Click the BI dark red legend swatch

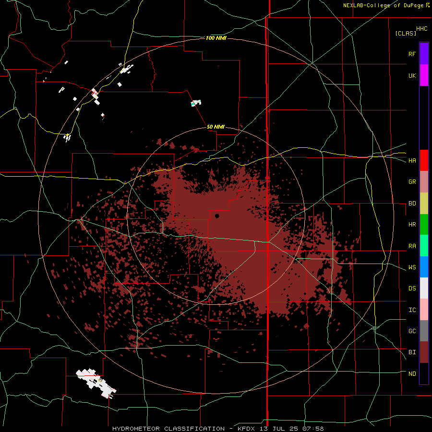click(424, 352)
